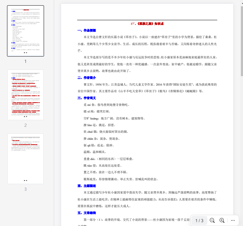This screenshot has width=243, height=226.
Task: Click the heading 四、主题概述
Action: coord(86,185)
